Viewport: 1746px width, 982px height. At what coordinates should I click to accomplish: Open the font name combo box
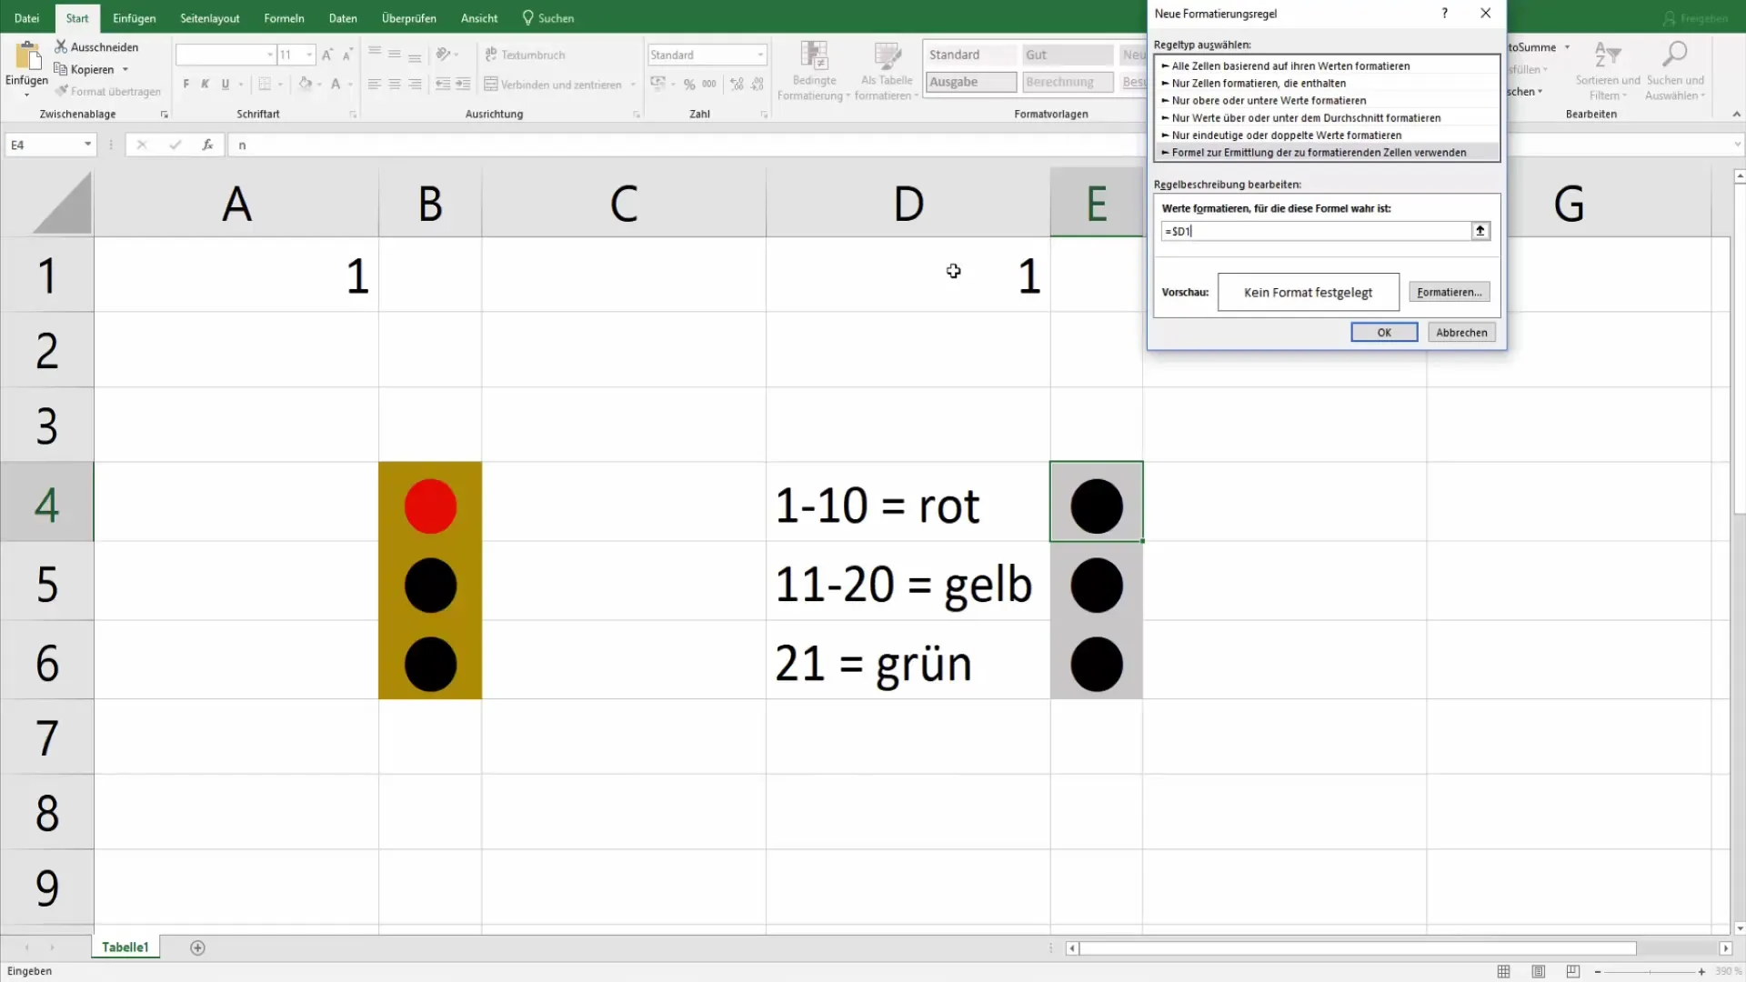click(x=226, y=55)
